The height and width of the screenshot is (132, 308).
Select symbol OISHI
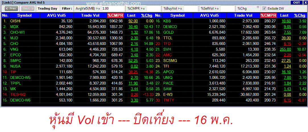(15, 21)
